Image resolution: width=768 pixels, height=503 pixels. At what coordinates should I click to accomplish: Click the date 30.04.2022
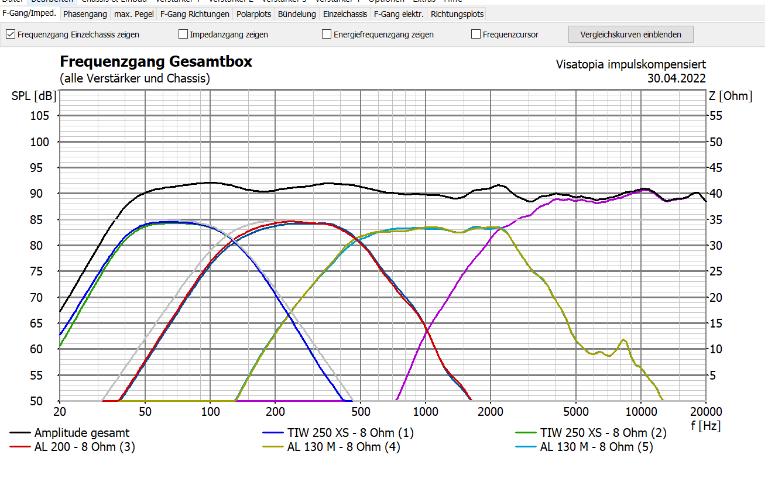pyautogui.click(x=677, y=78)
